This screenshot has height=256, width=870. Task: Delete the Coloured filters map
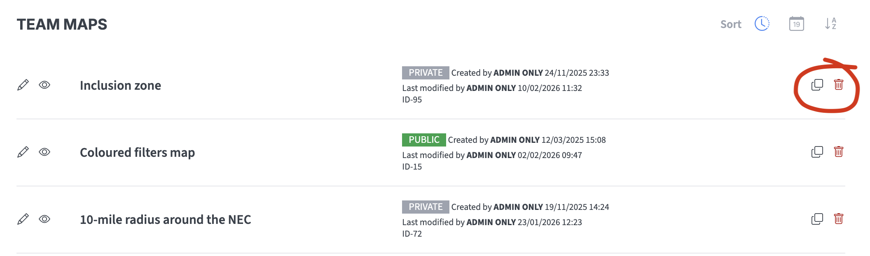(838, 152)
